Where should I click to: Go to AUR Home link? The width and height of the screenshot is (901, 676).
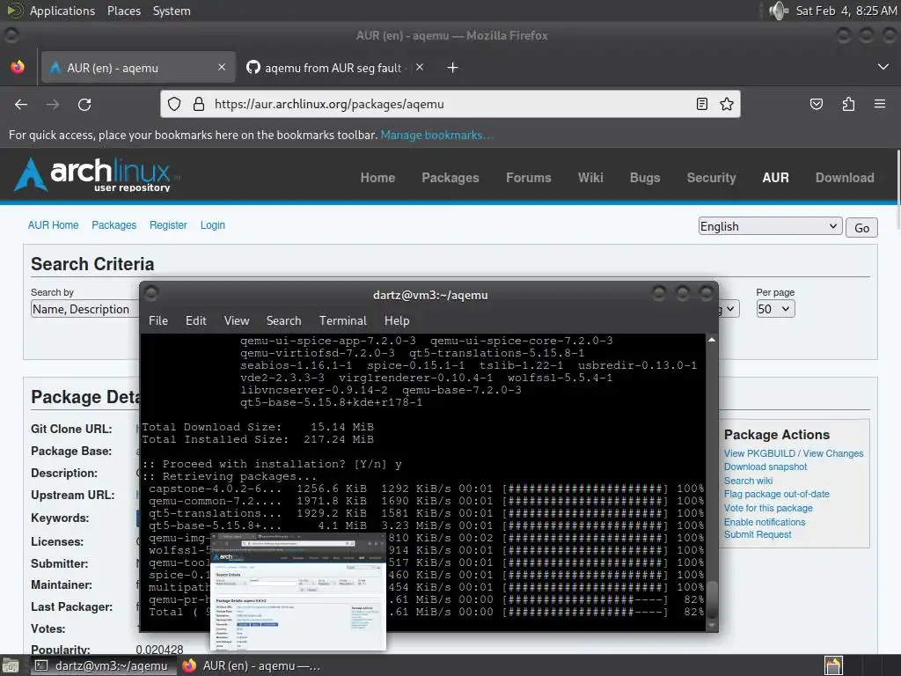click(x=53, y=225)
